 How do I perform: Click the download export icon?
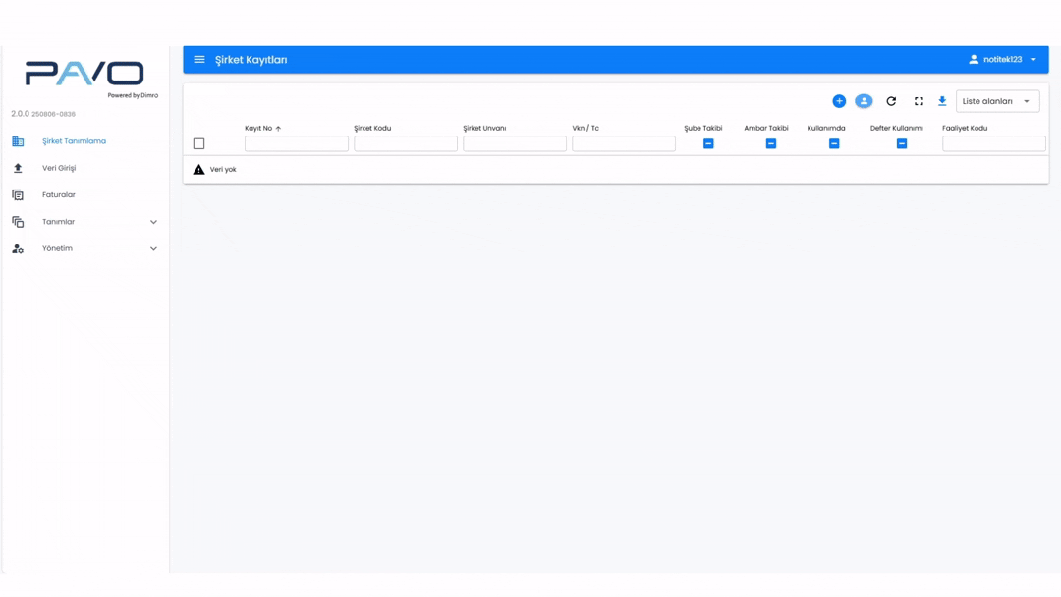point(942,101)
